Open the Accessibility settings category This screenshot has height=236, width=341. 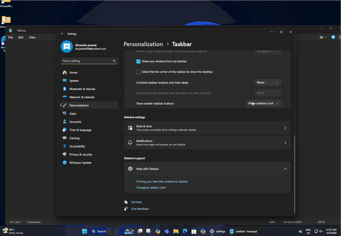pyautogui.click(x=89, y=146)
